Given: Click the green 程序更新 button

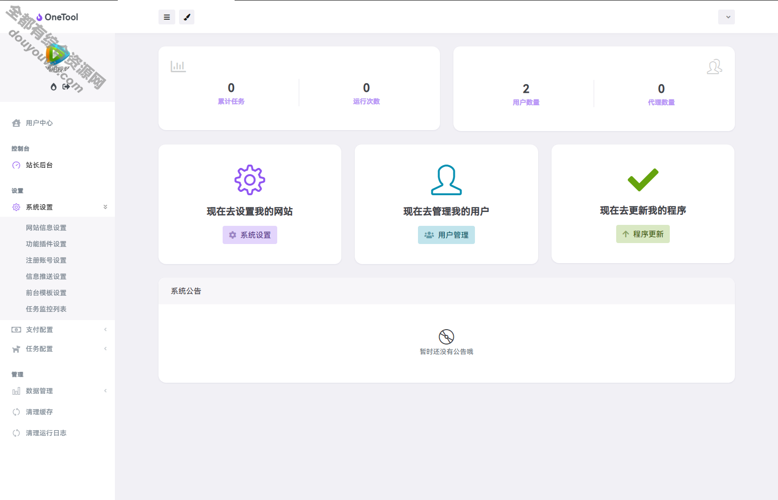Looking at the screenshot, I should tap(643, 234).
